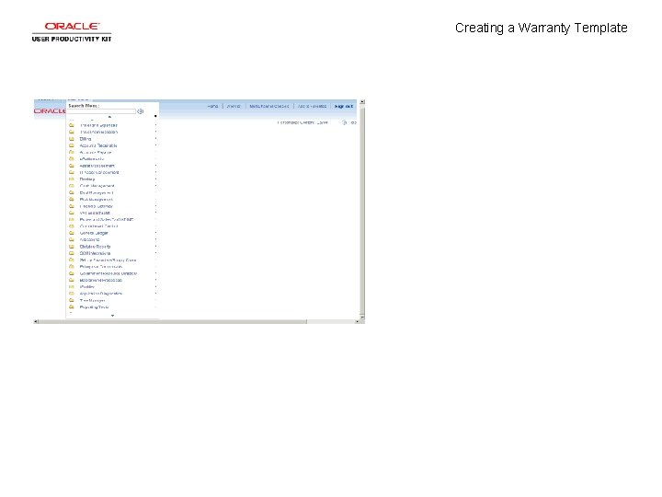The image size is (662, 497).
Task: Click the Commitment Control folder icon
Action: 72,226
